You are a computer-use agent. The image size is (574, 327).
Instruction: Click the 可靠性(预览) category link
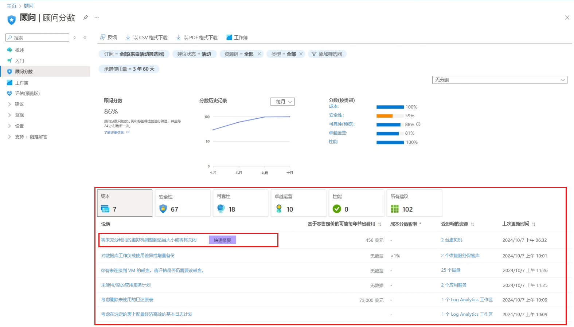341,124
